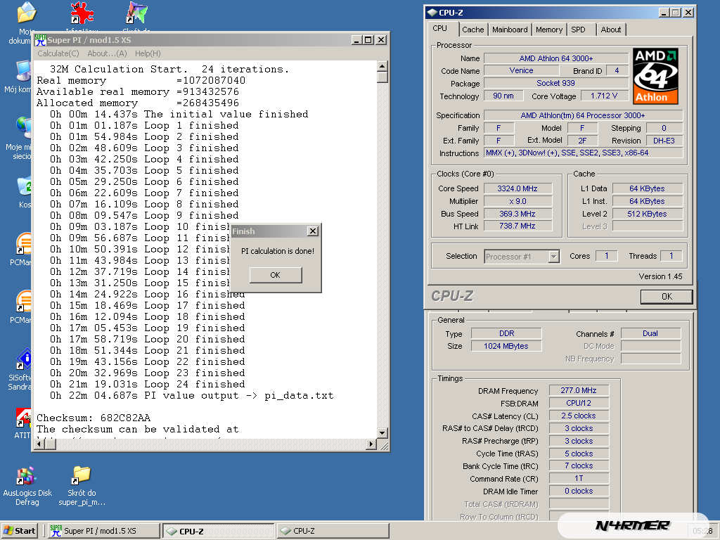720x540 pixels.
Task: Open the Calculate(C) menu in Super PI
Action: click(x=58, y=53)
